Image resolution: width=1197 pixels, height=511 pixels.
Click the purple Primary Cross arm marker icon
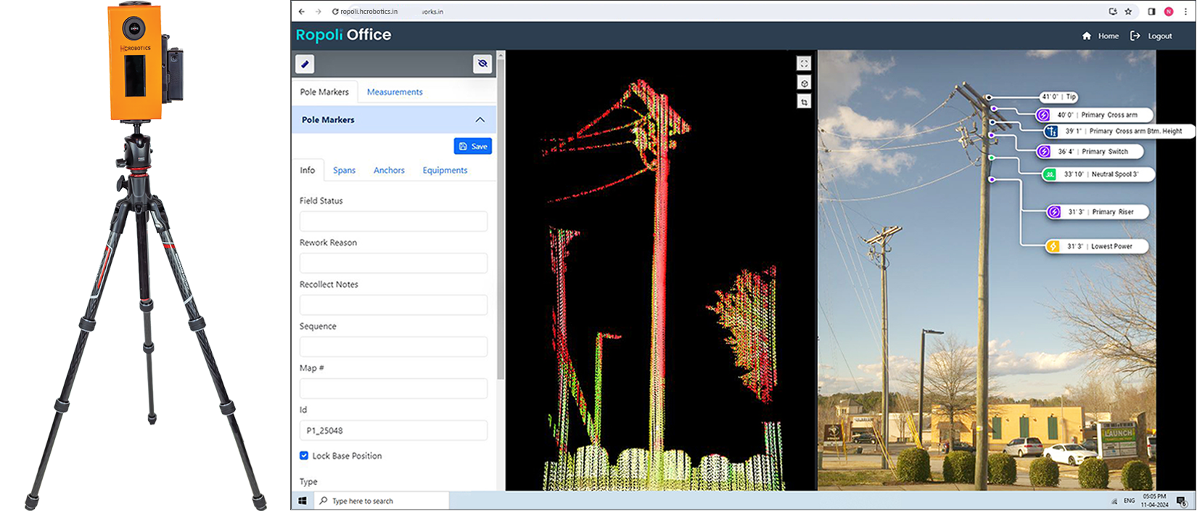point(1043,115)
